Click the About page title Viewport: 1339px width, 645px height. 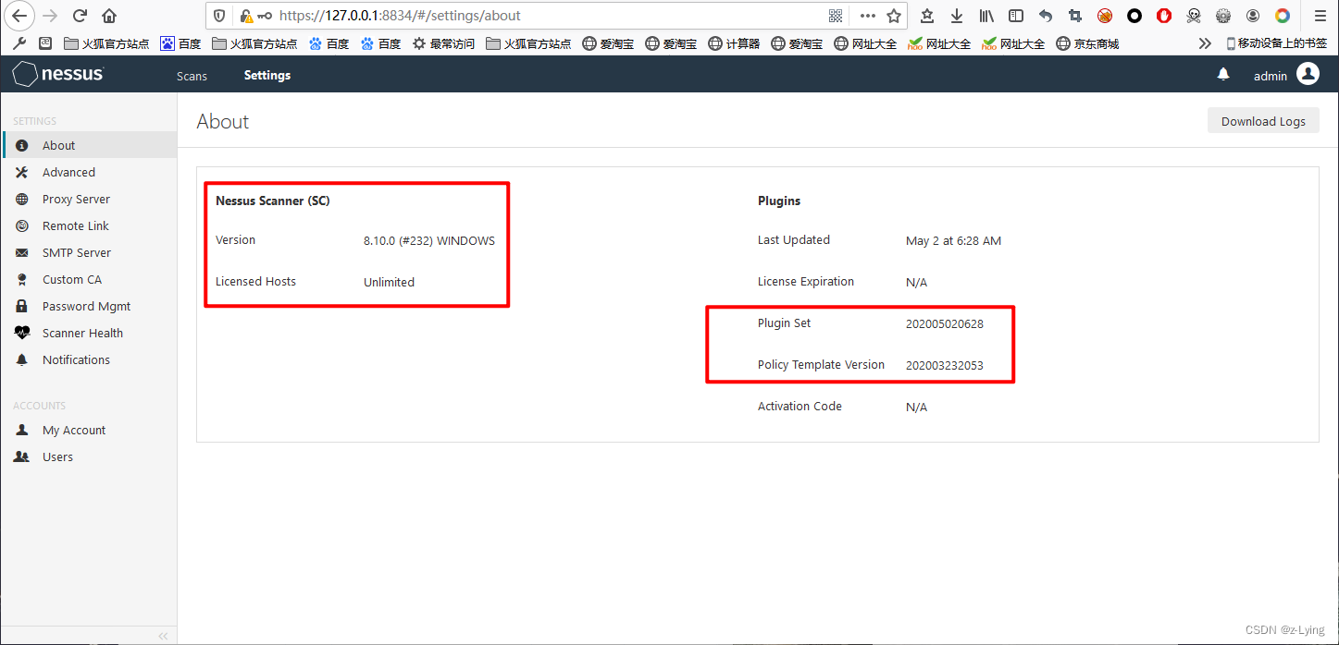coord(223,121)
